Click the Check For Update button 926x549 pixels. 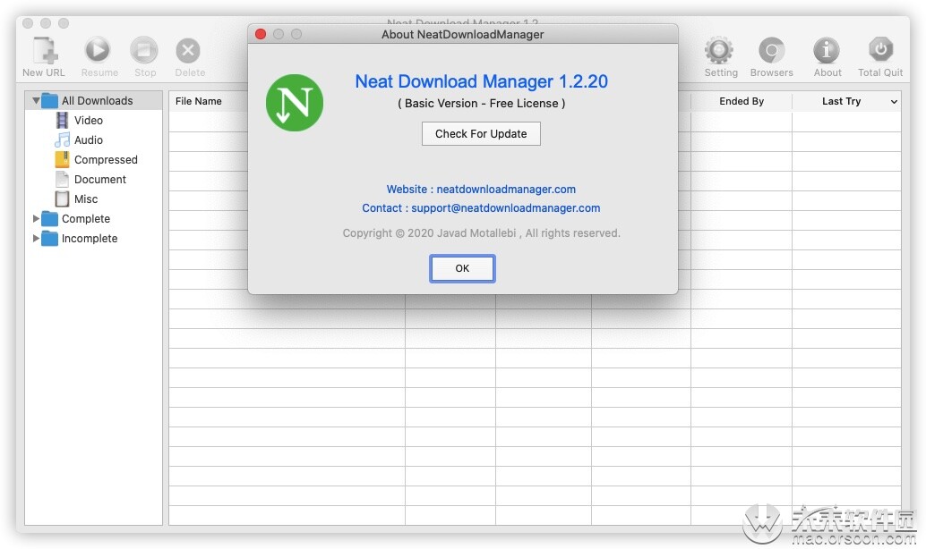[x=480, y=133]
